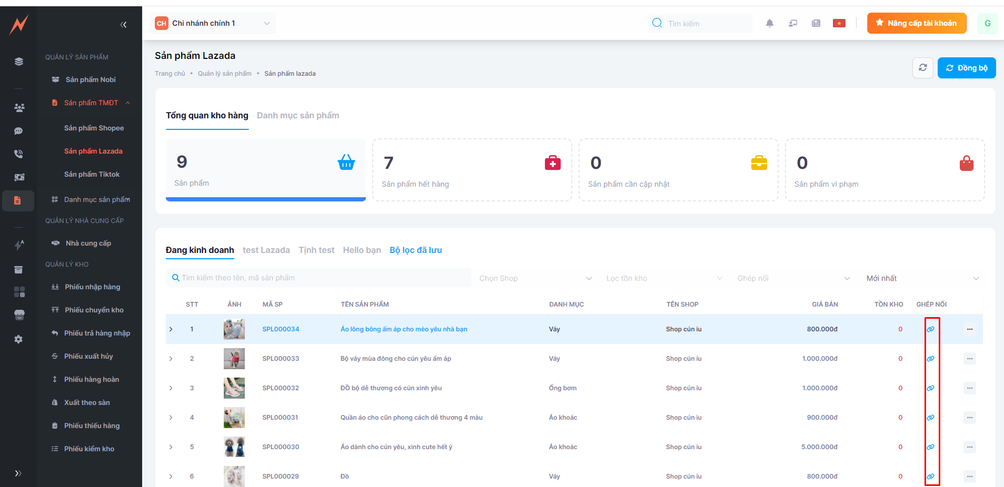Click the Đồng bộ sync button
Image resolution: width=1004 pixels, height=487 pixels.
tap(966, 68)
